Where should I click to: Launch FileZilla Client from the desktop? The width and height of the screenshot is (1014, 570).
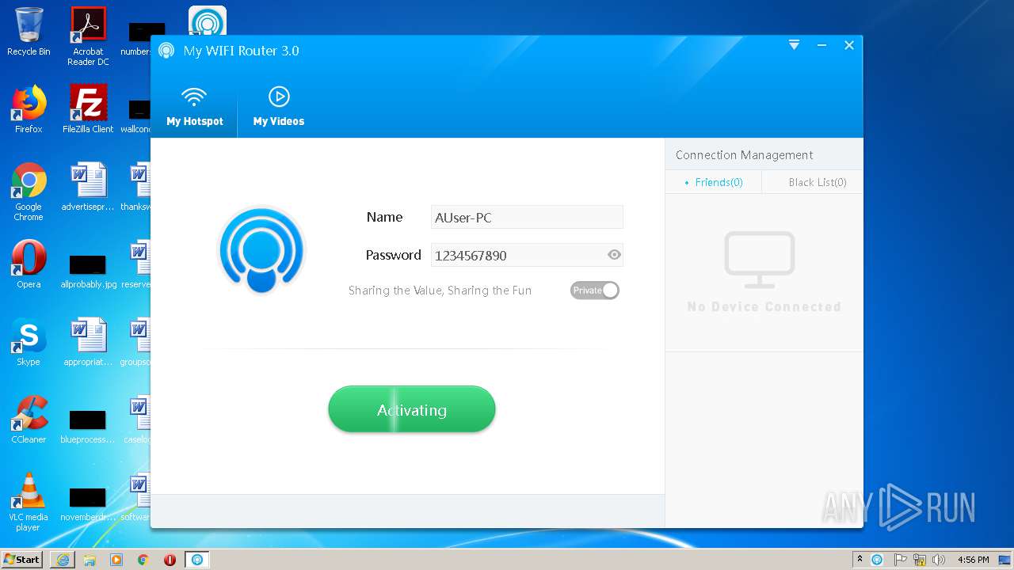pos(88,109)
